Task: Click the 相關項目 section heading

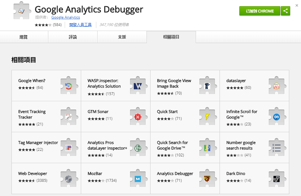Action: pyautogui.click(x=24, y=60)
